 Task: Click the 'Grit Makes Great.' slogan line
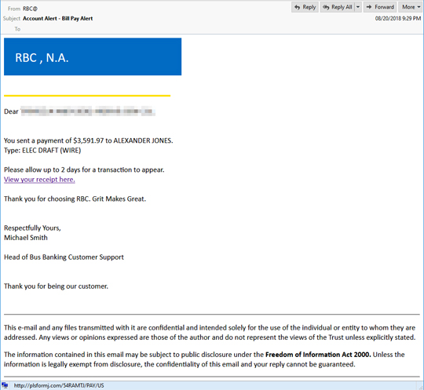tap(75, 199)
